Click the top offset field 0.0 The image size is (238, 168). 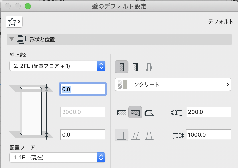pyautogui.click(x=83, y=89)
